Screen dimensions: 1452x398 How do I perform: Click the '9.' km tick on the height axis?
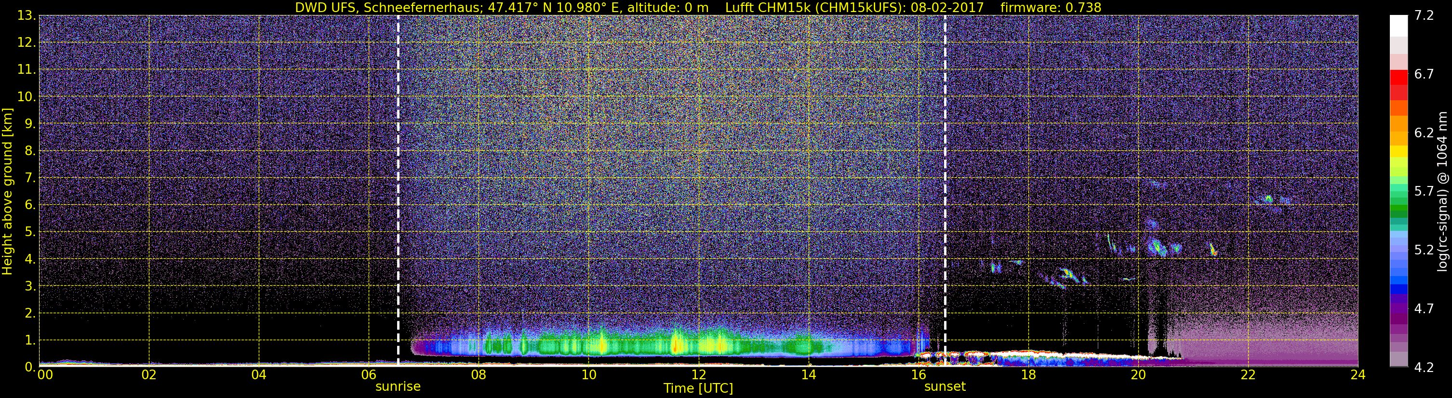click(x=30, y=124)
